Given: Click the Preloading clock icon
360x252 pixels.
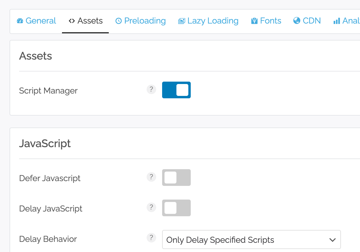Looking at the screenshot, I should [x=119, y=21].
